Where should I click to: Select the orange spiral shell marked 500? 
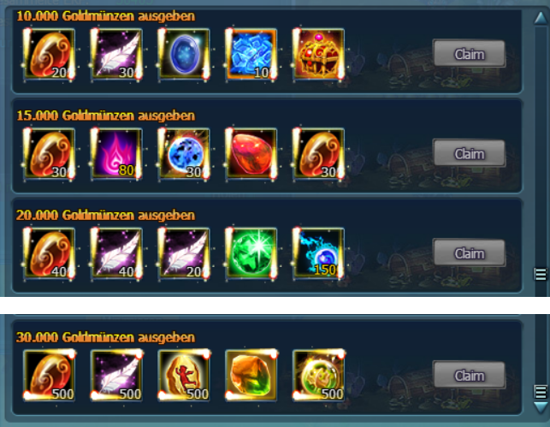(x=49, y=375)
